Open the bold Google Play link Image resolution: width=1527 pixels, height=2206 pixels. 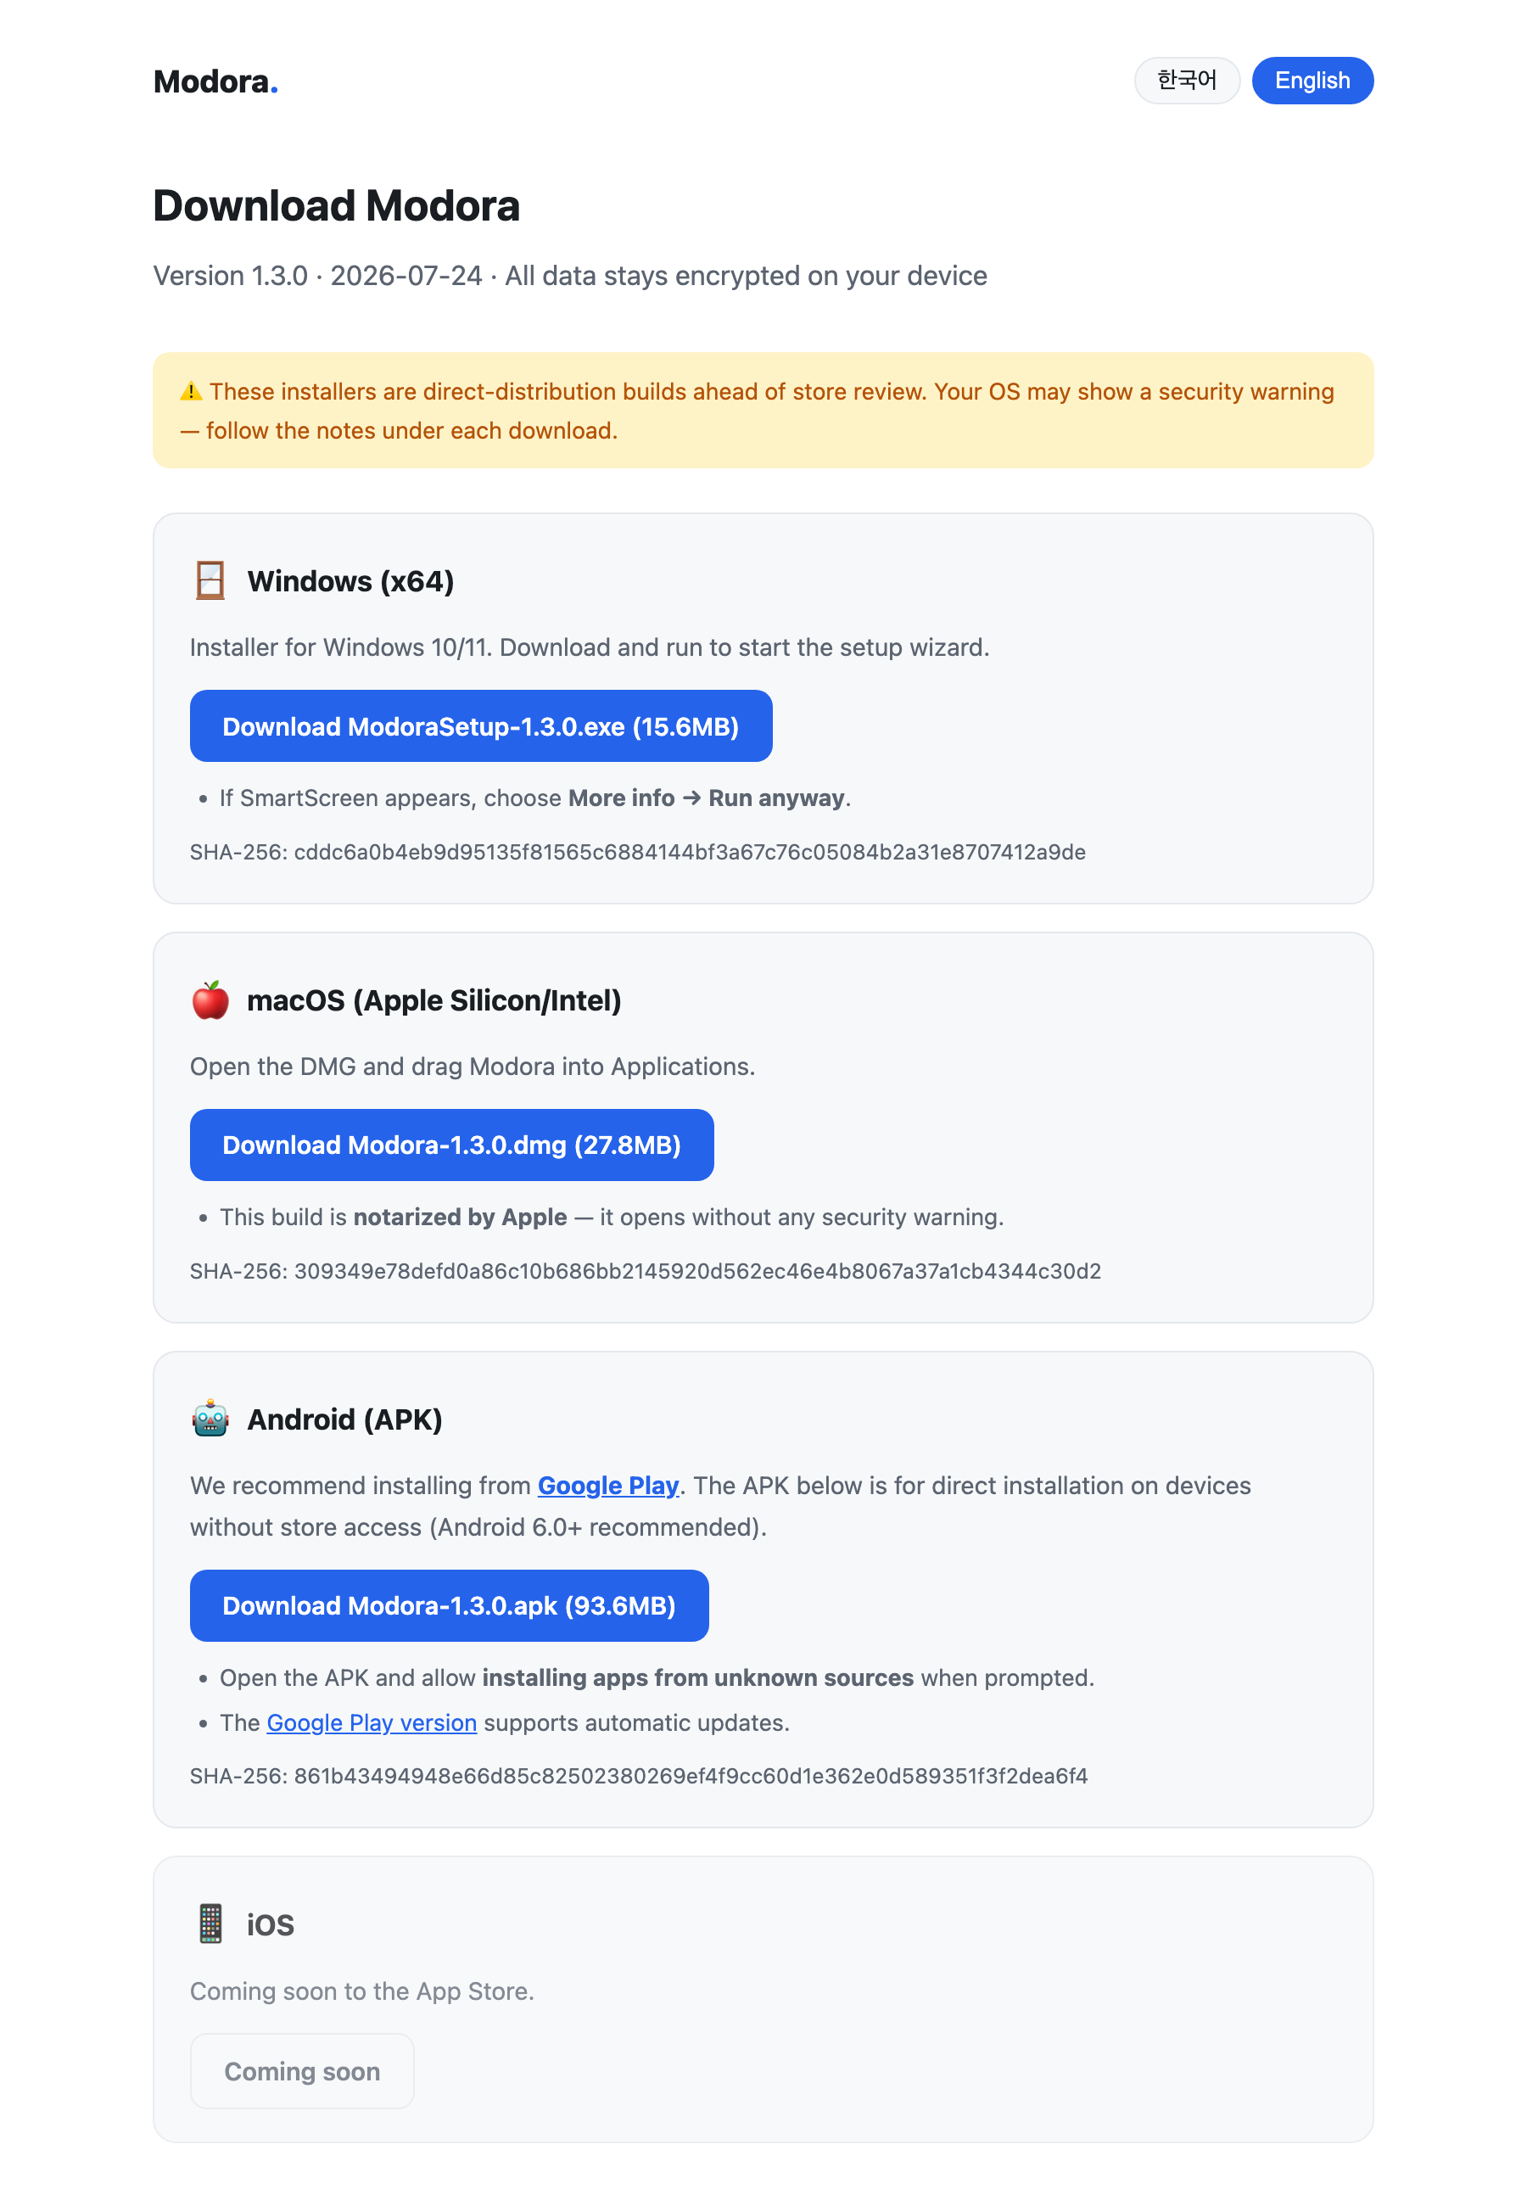pos(608,1486)
